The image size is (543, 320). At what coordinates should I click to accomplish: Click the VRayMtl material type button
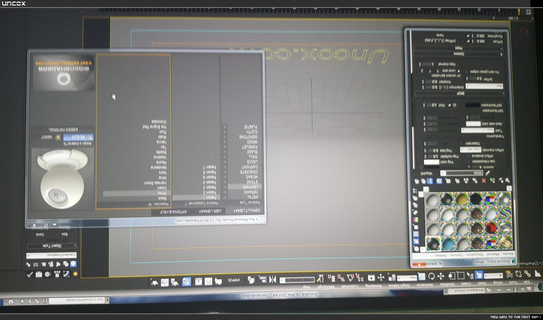pos(426,173)
